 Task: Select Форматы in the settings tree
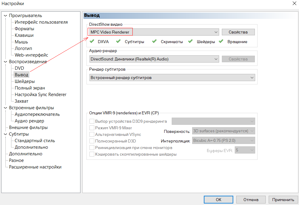24,29
